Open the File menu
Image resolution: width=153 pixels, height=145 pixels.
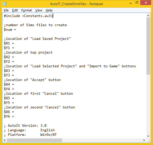pyautogui.click(x=6, y=10)
